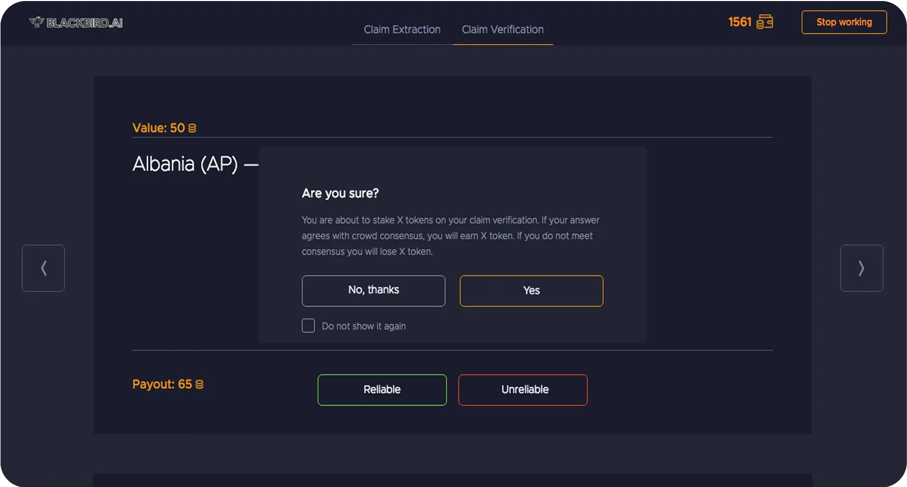Mark the claim as Reliable

382,390
